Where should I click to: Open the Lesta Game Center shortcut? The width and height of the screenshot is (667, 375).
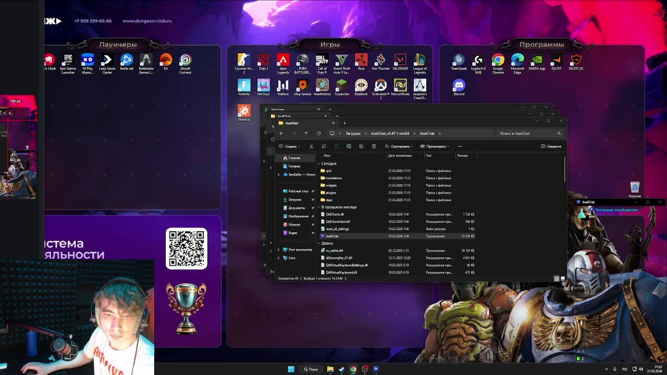coord(107,63)
